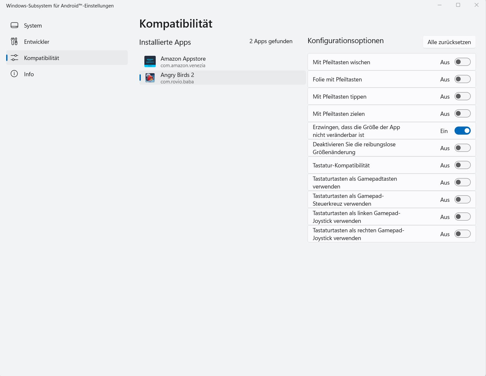Image resolution: width=486 pixels, height=376 pixels.
Task: Open the Info page
Action: pos(29,74)
